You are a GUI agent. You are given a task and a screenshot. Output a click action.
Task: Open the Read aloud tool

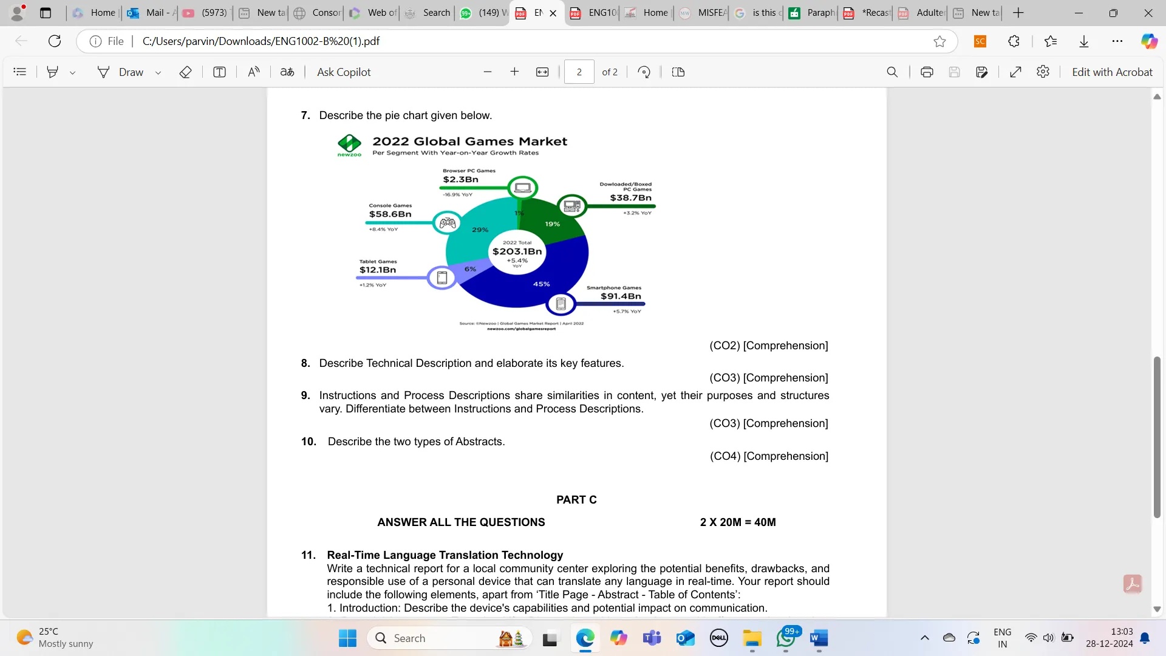tap(254, 72)
